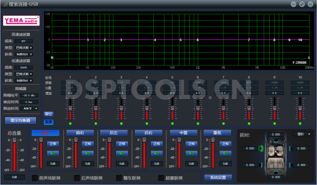317x185 pixels.
Task: Open high-pass filter 斜率 dropdown
Action: (24, 54)
